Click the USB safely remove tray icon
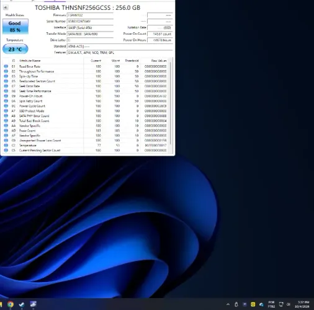 coord(236,304)
